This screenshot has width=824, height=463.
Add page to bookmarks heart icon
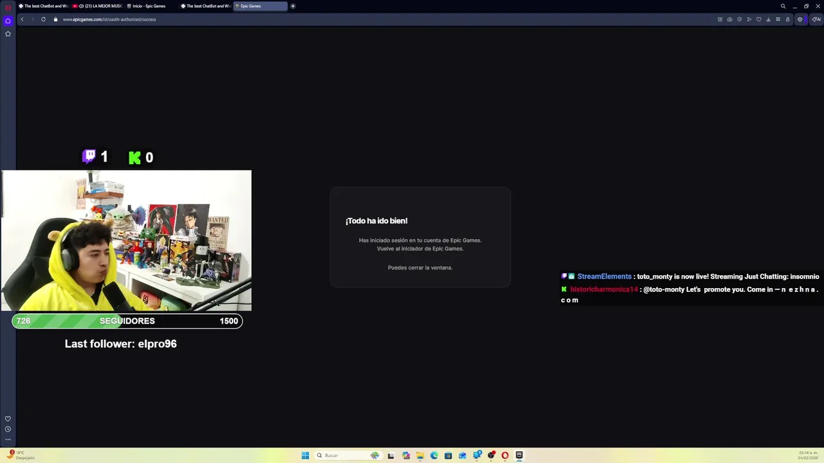click(758, 19)
